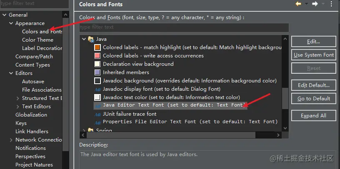This screenshot has height=169, width=340.
Task: Open Globalization preferences
Action: point(31,115)
